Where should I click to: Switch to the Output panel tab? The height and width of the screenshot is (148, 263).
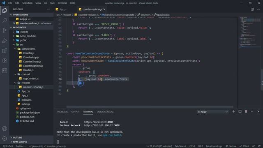(75, 111)
